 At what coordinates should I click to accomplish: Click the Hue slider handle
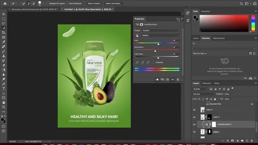158,44
